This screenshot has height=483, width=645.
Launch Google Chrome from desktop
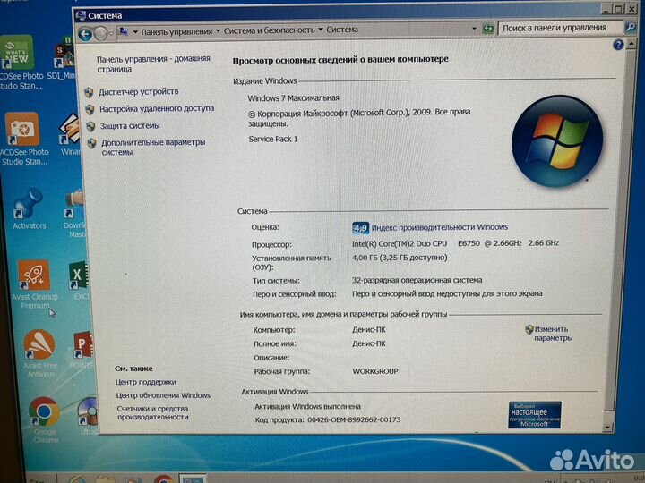tap(45, 419)
